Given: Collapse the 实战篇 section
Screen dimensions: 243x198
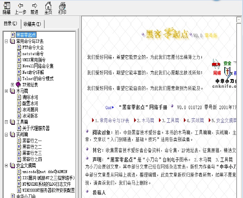Looking at the screenshot, I should coord(6,134).
